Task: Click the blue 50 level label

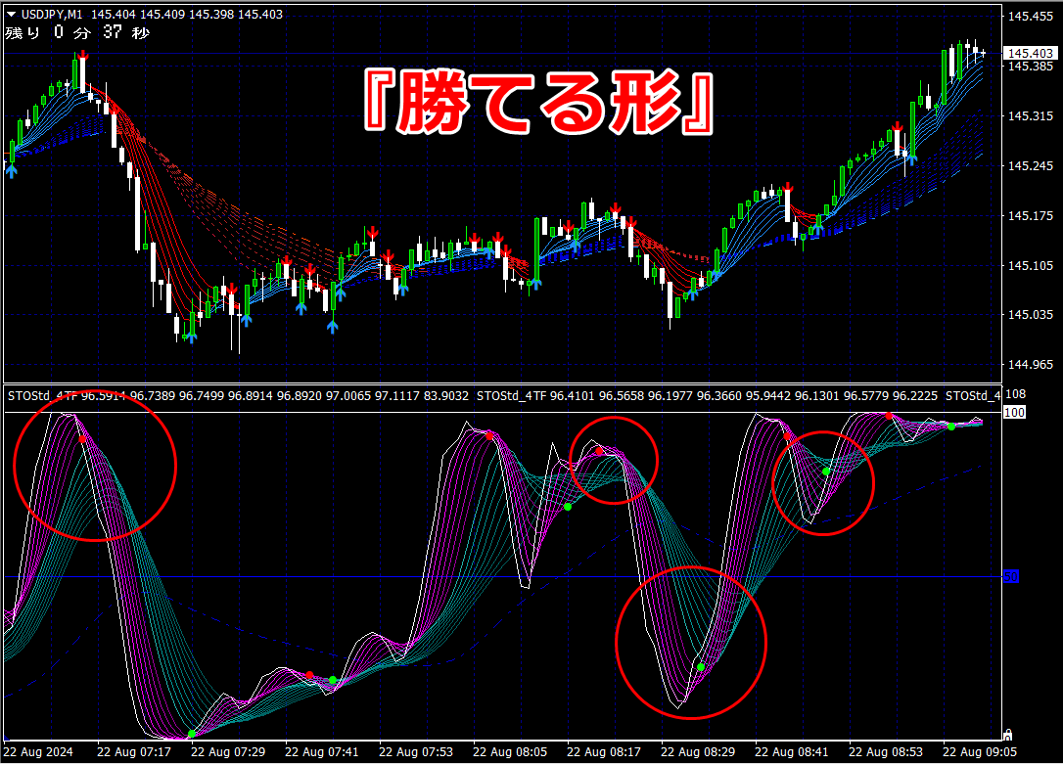Action: click(x=1011, y=576)
